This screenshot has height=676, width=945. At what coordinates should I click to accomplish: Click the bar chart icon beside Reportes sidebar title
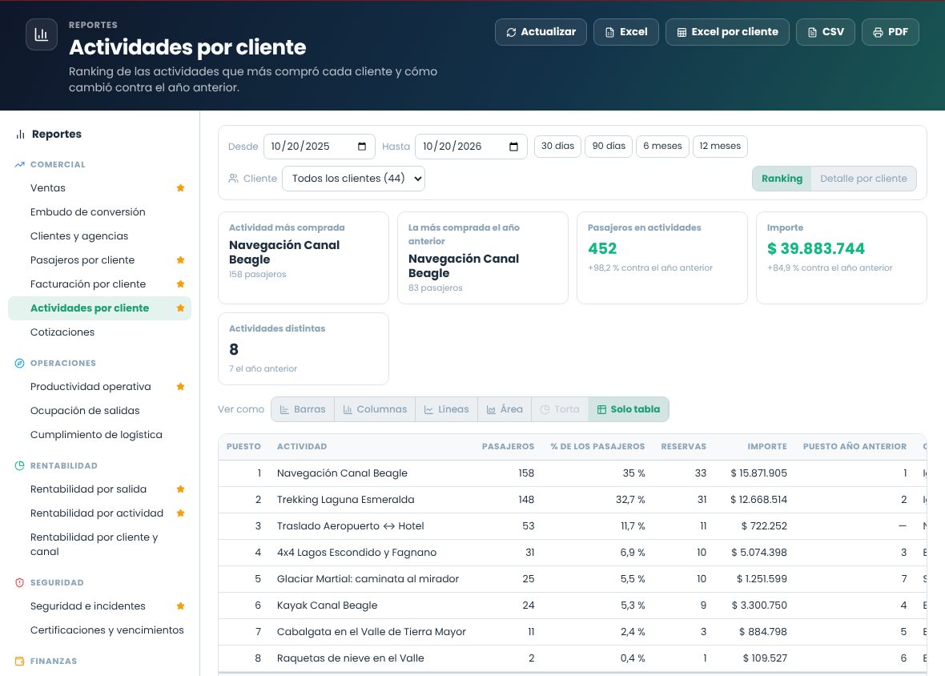pyautogui.click(x=21, y=135)
